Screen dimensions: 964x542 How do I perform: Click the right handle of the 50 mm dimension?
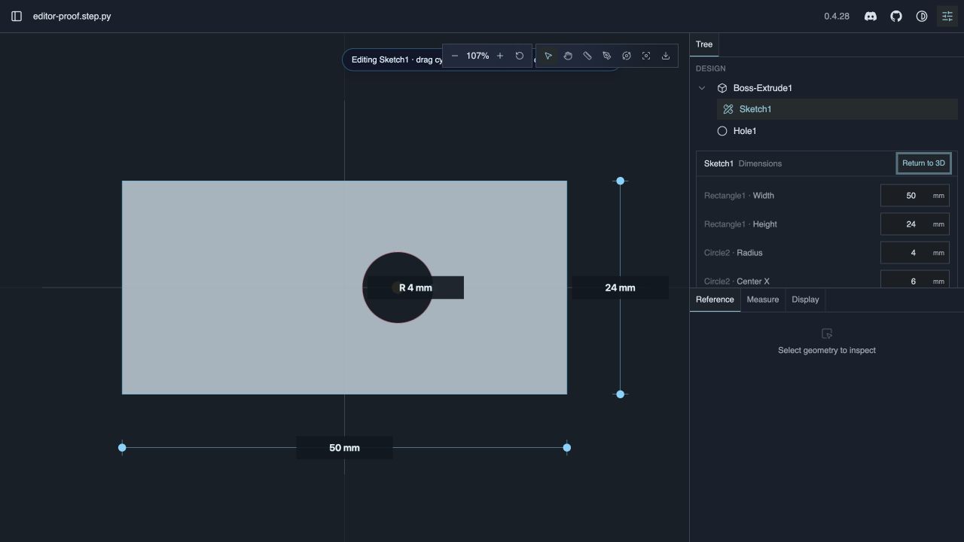(567, 448)
